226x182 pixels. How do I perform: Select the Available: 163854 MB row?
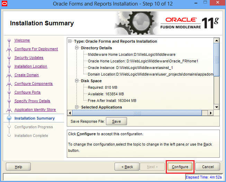106,94
